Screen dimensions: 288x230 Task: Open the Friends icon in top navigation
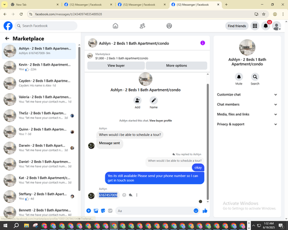pos(142,26)
